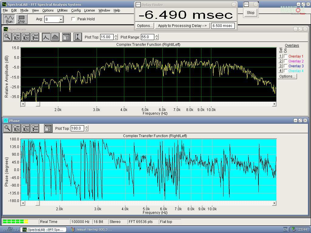
Task: Click Spectrum zoom In 2X icon
Action: pyautogui.click(x=17, y=37)
